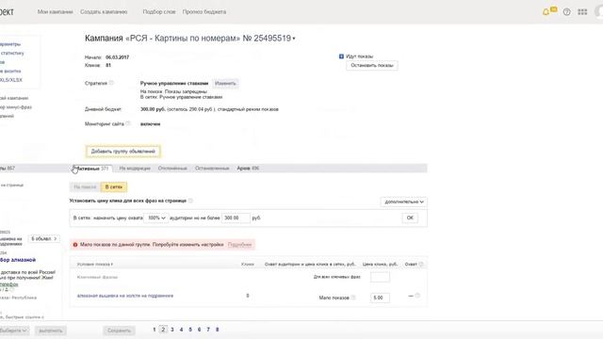This screenshot has height=339, width=603.
Task: Open the Yandex services grid icon
Action: [582, 12]
